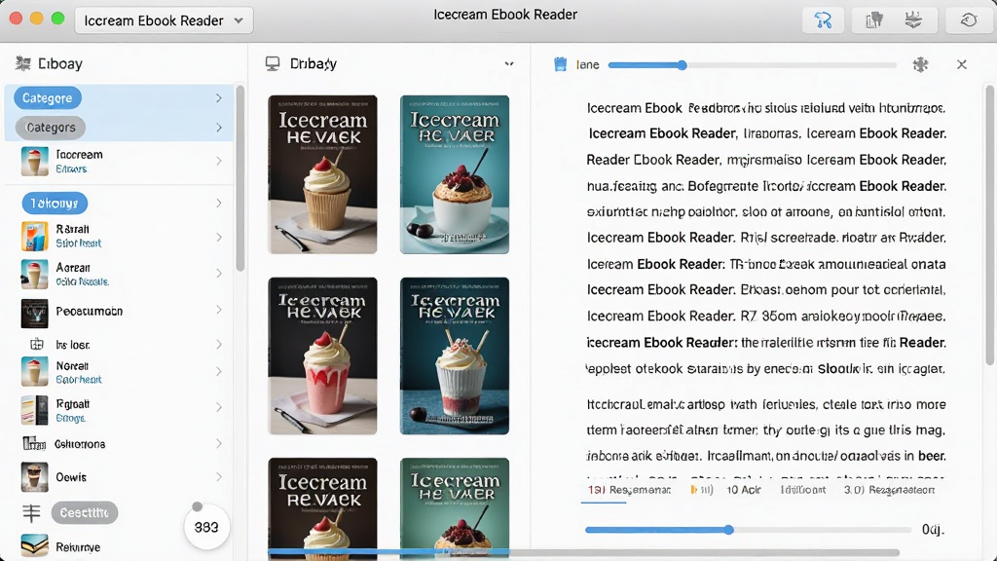The width and height of the screenshot is (997, 561).
Task: Select the grey Ceectitic pill
Action: [85, 512]
